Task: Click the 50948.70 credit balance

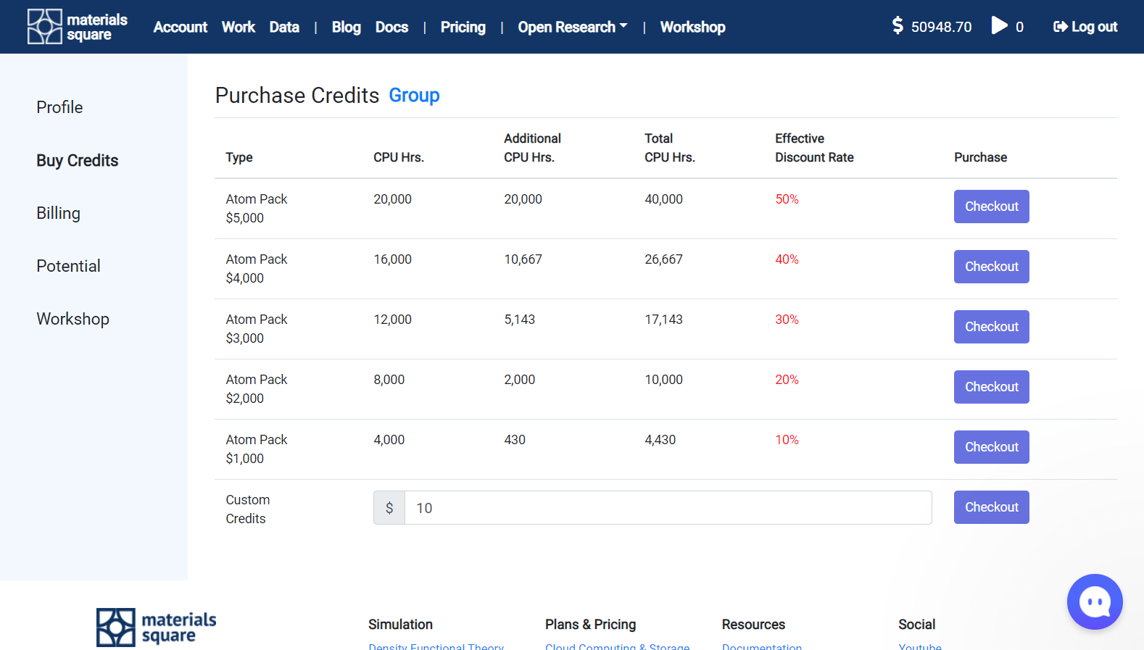Action: point(941,27)
